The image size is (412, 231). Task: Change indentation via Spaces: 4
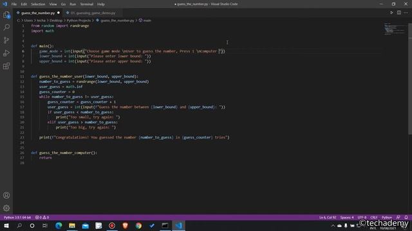click(347, 218)
